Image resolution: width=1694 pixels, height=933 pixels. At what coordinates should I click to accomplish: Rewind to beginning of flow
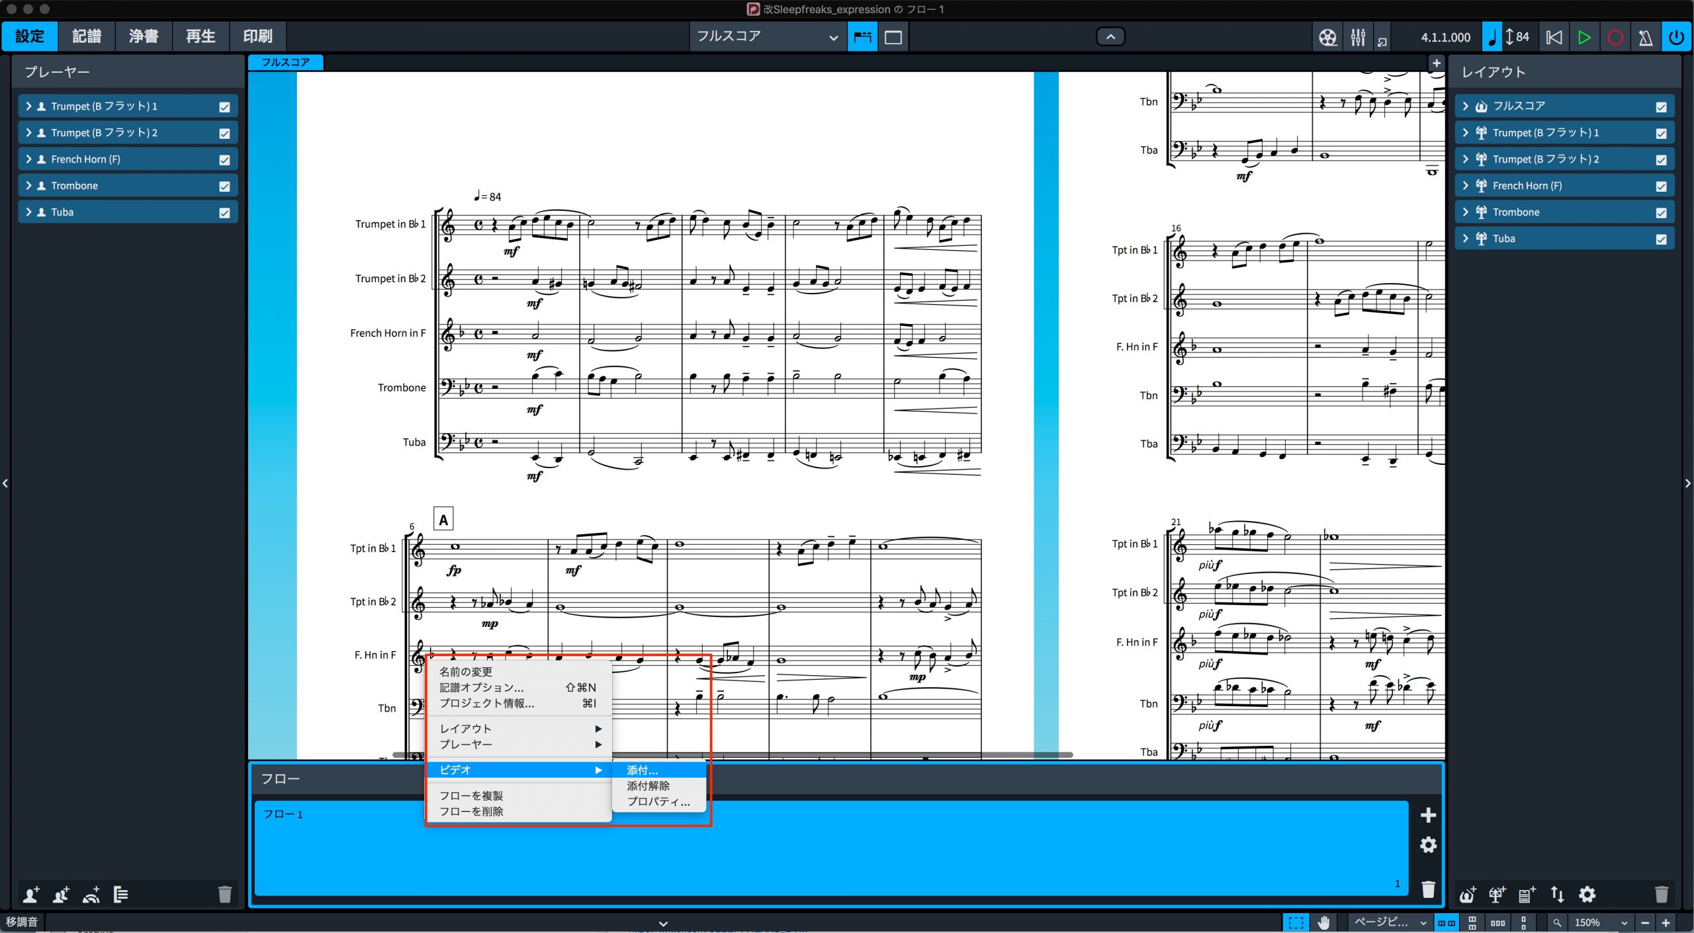pos(1554,37)
